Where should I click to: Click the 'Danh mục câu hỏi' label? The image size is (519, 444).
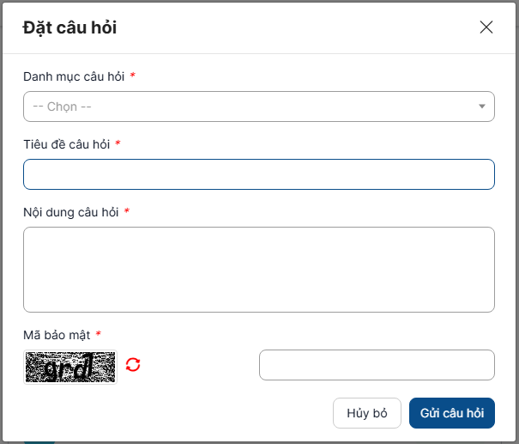[74, 76]
